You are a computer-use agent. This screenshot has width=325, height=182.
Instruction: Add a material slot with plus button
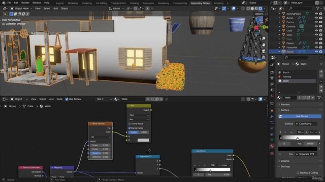[321, 72]
